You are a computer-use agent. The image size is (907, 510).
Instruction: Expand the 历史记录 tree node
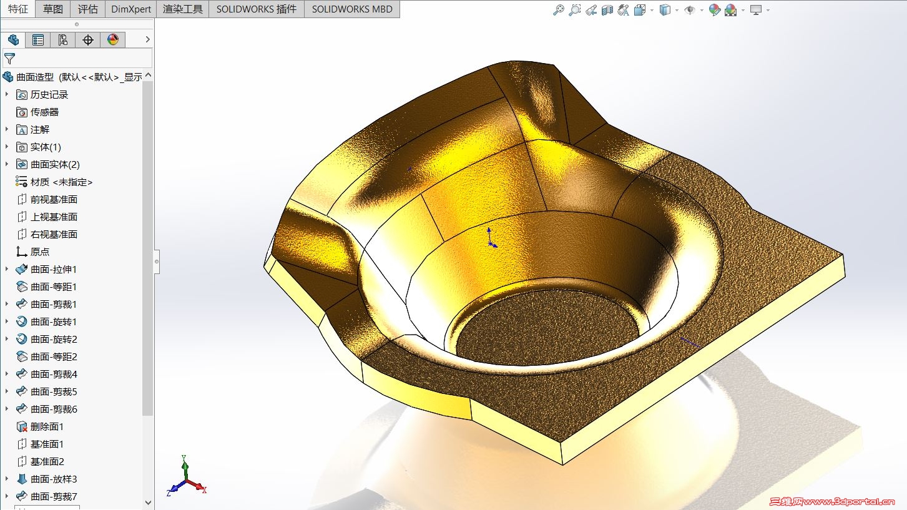[7, 94]
